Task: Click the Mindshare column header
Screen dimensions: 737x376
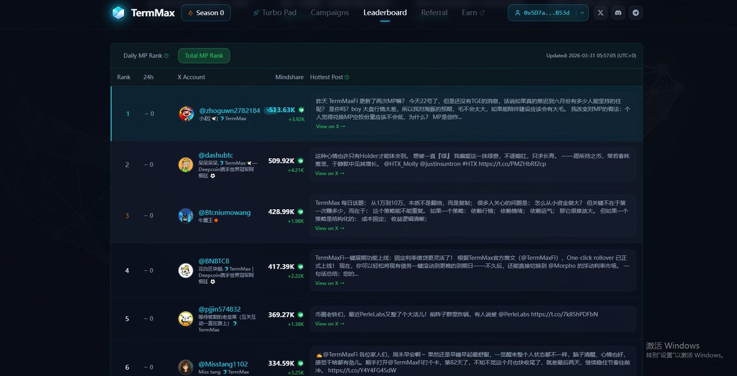Action: (289, 77)
